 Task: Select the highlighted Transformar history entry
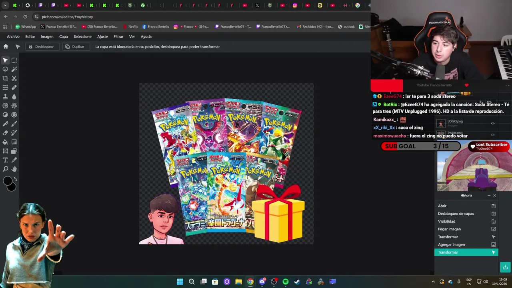click(466, 252)
